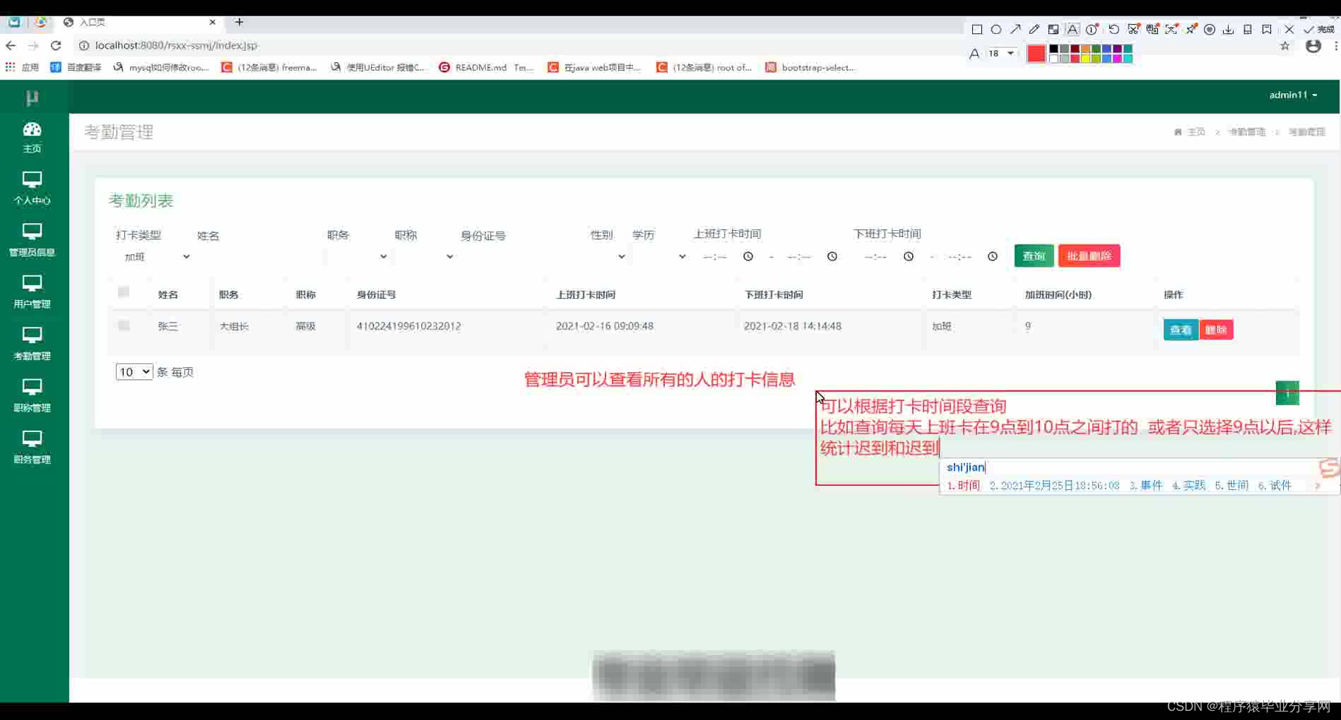Choose IME candidate 1. 时间
The image size is (1341, 720).
click(x=964, y=486)
